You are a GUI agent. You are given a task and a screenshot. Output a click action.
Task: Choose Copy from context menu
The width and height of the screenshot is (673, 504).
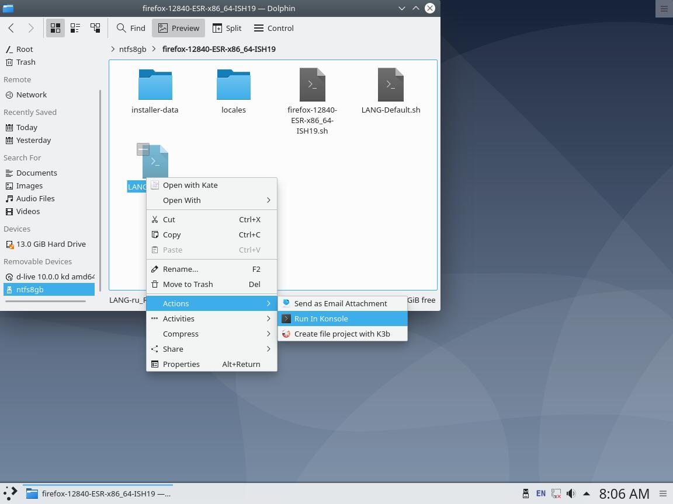211,235
